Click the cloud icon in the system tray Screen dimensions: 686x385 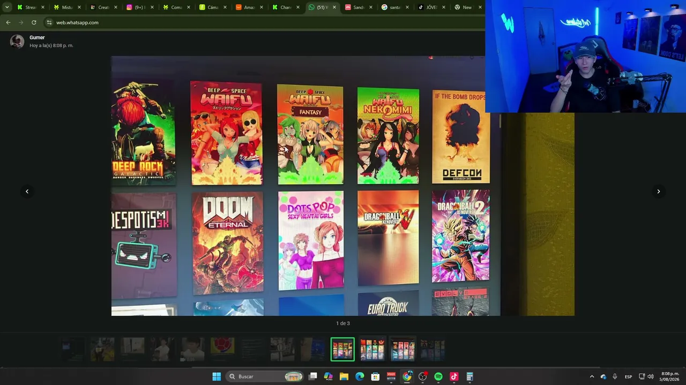[603, 376]
